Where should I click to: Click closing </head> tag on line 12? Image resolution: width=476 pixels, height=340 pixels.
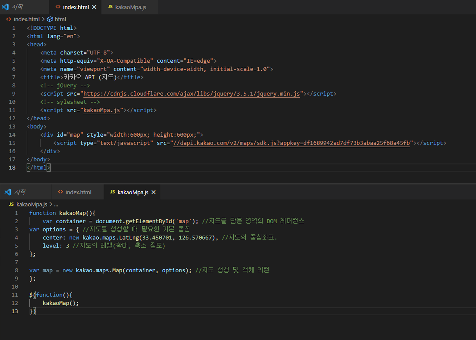coord(38,119)
